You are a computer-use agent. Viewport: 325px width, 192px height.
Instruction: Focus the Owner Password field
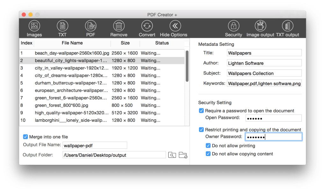tap(274, 137)
